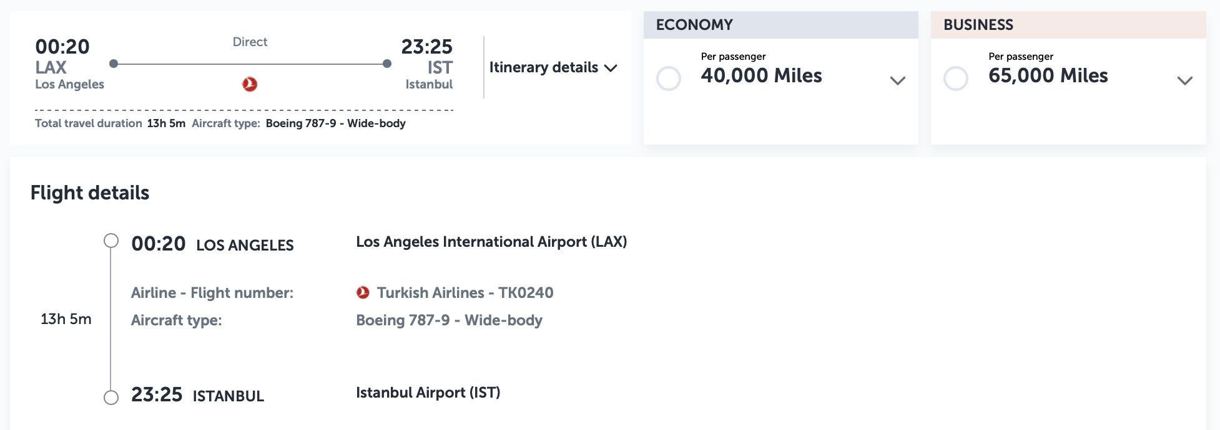Open the Business fare details chevron
The image size is (1220, 430).
[1184, 80]
